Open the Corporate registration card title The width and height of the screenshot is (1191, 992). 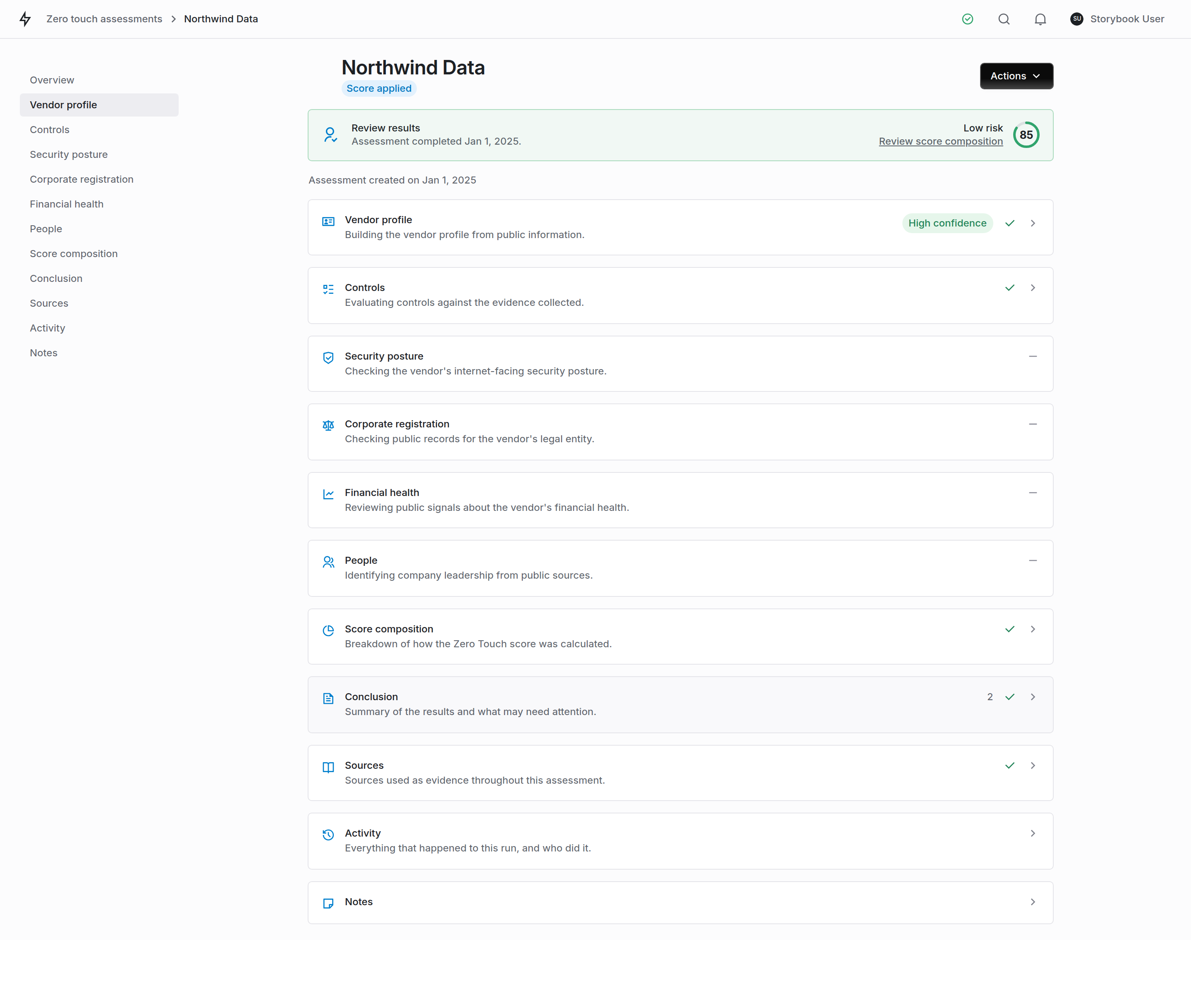point(397,424)
